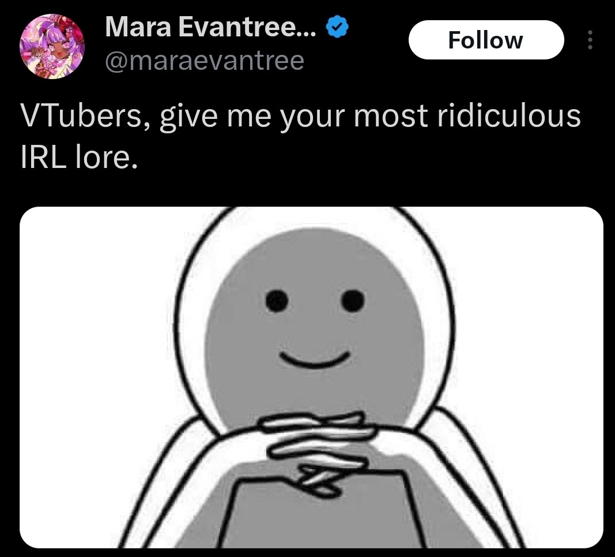
Task: Open the three-dot more options menu
Action: [590, 40]
